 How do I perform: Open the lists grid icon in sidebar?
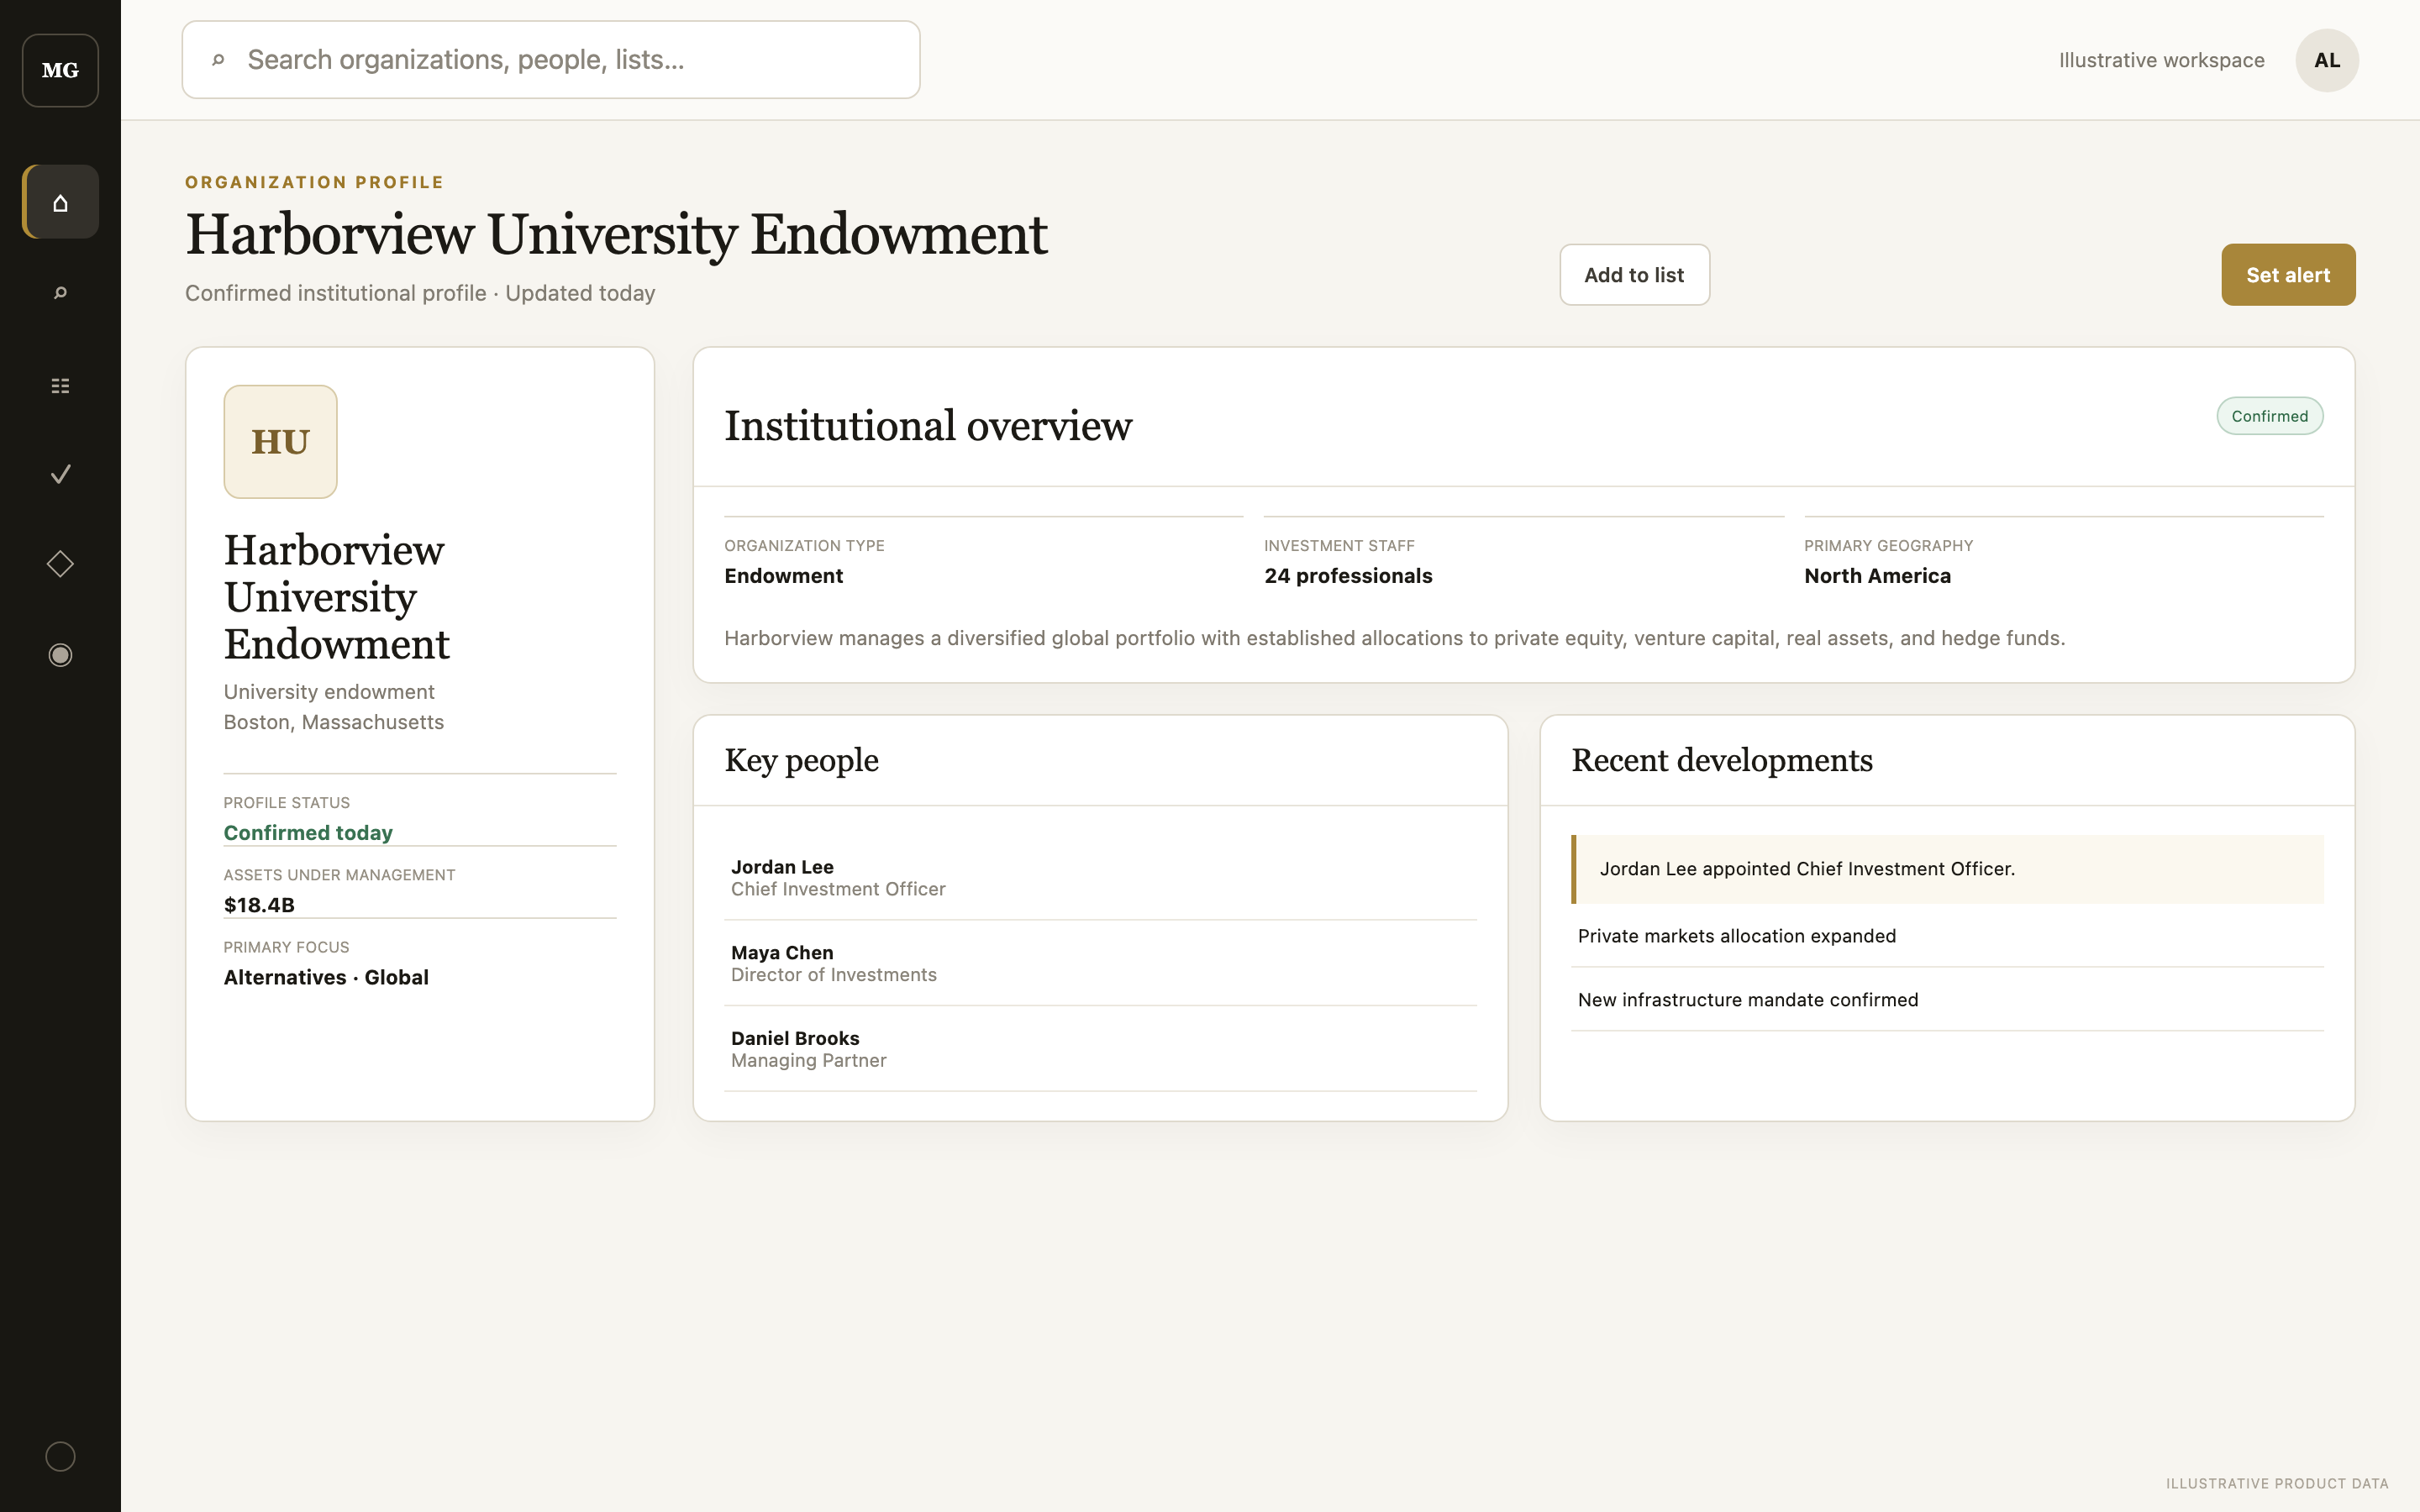60,385
